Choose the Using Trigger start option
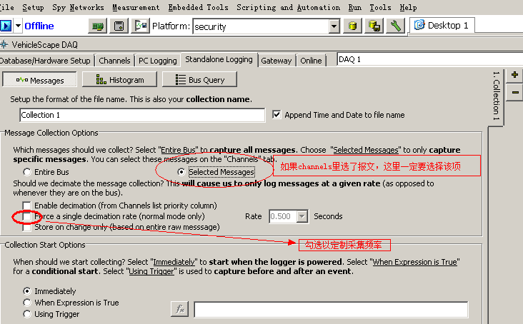This screenshot has width=523, height=324. click(x=27, y=314)
